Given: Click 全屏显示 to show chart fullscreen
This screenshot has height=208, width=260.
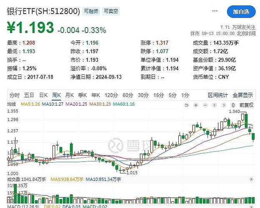Looking at the screenshot, I should pyautogui.click(x=242, y=95).
